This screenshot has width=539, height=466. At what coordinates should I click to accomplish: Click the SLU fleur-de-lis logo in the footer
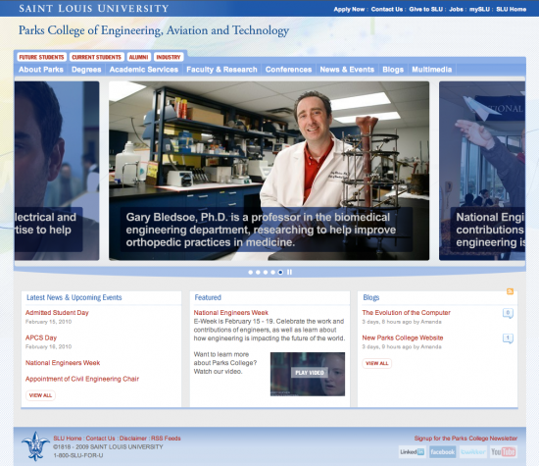pyautogui.click(x=35, y=446)
